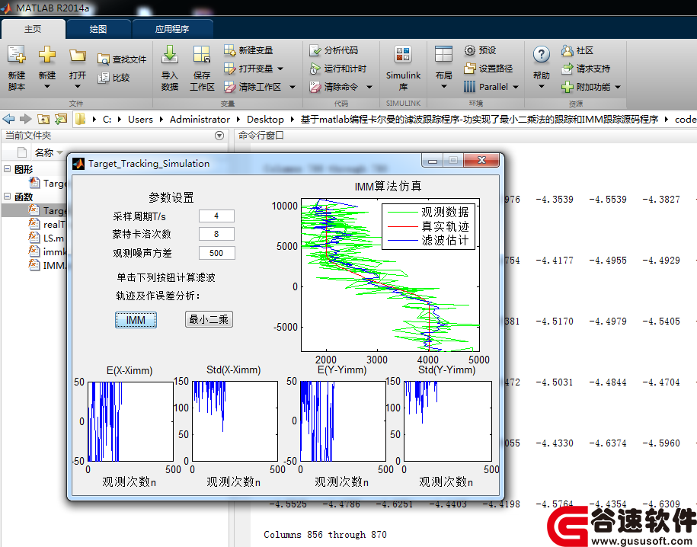Click the Std(Y-Yimm) error plot

[x=448, y=421]
